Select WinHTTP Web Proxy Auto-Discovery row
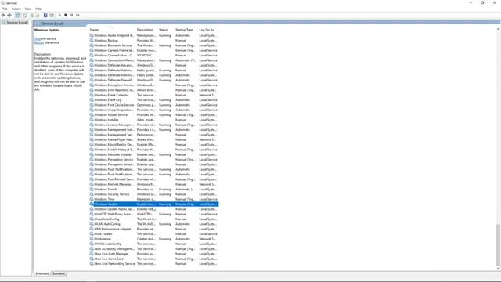 click(154, 214)
